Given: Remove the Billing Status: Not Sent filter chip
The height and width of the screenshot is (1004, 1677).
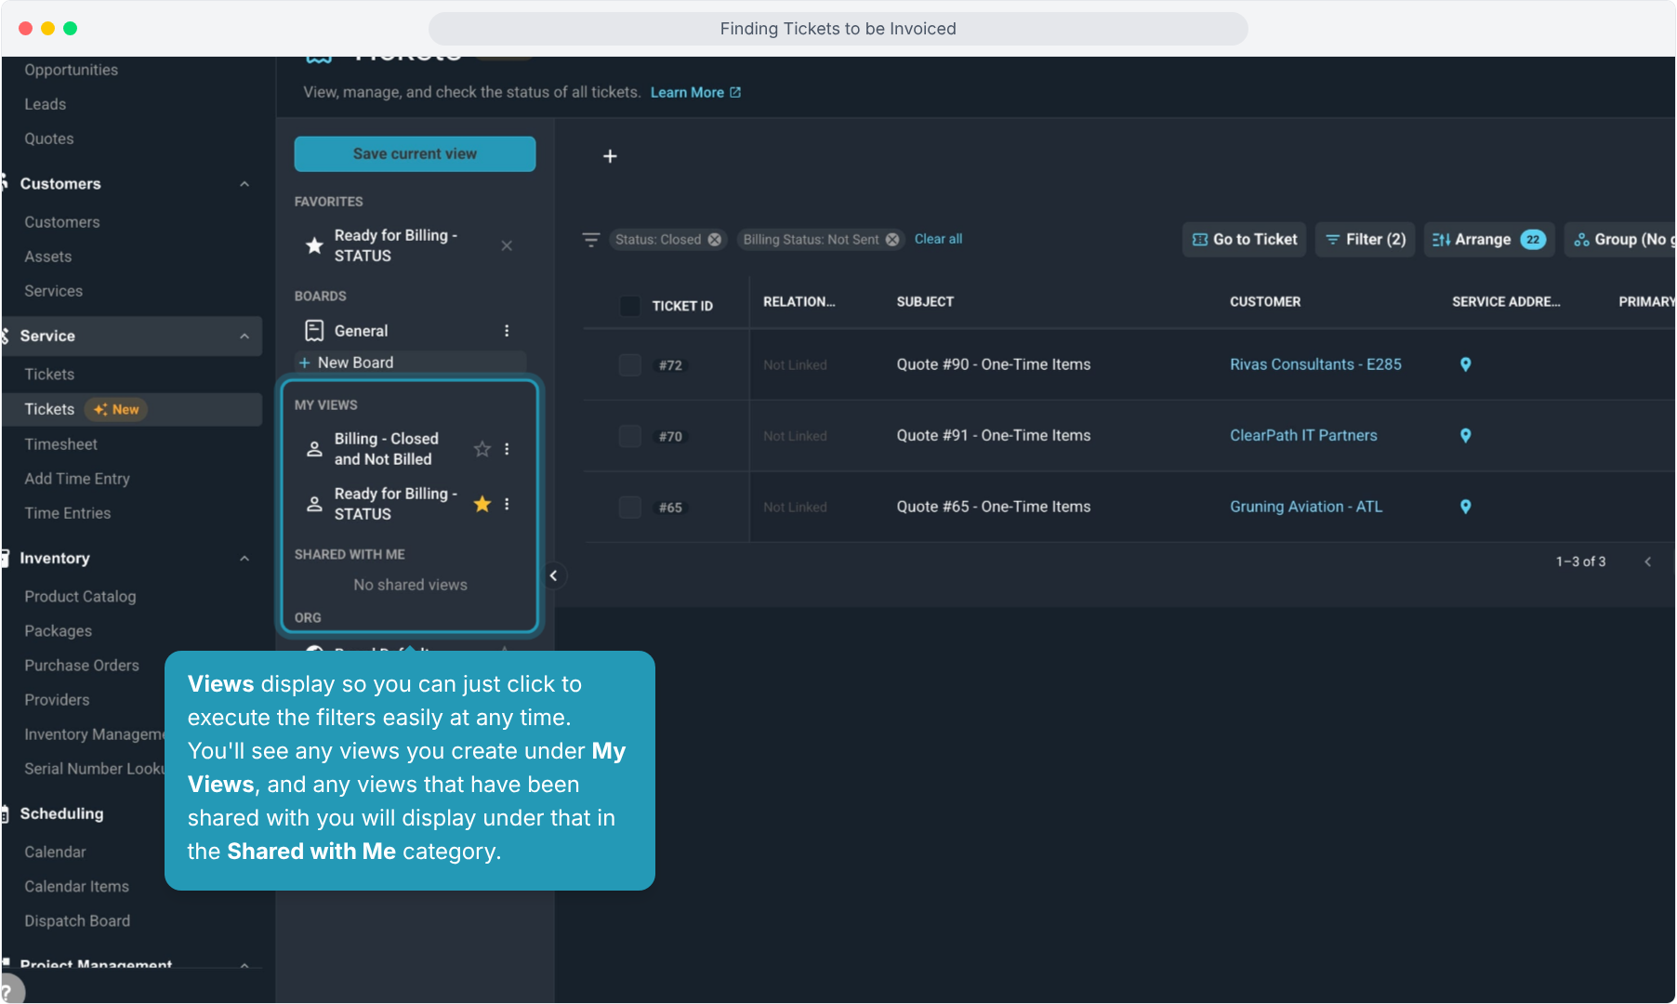Looking at the screenshot, I should coord(892,240).
